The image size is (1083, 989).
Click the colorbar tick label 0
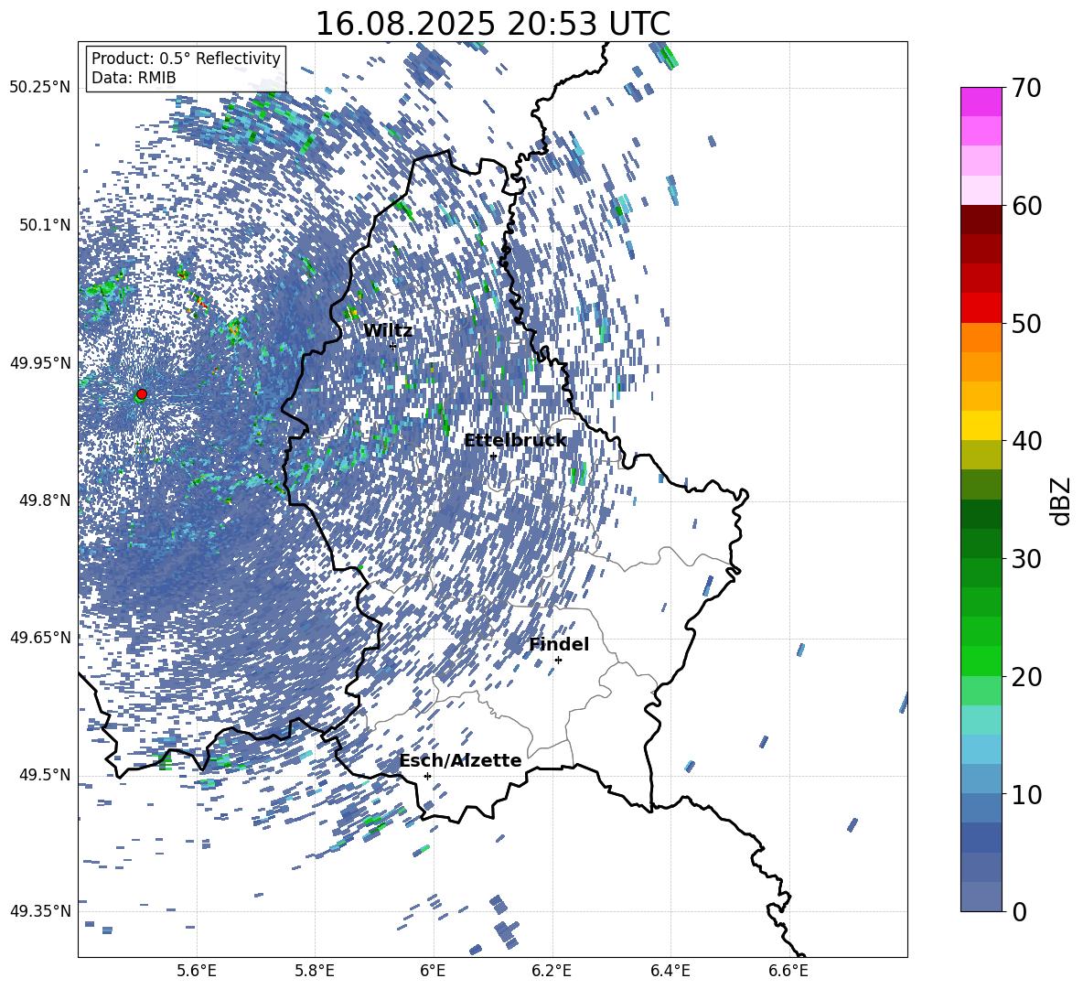tap(1019, 912)
